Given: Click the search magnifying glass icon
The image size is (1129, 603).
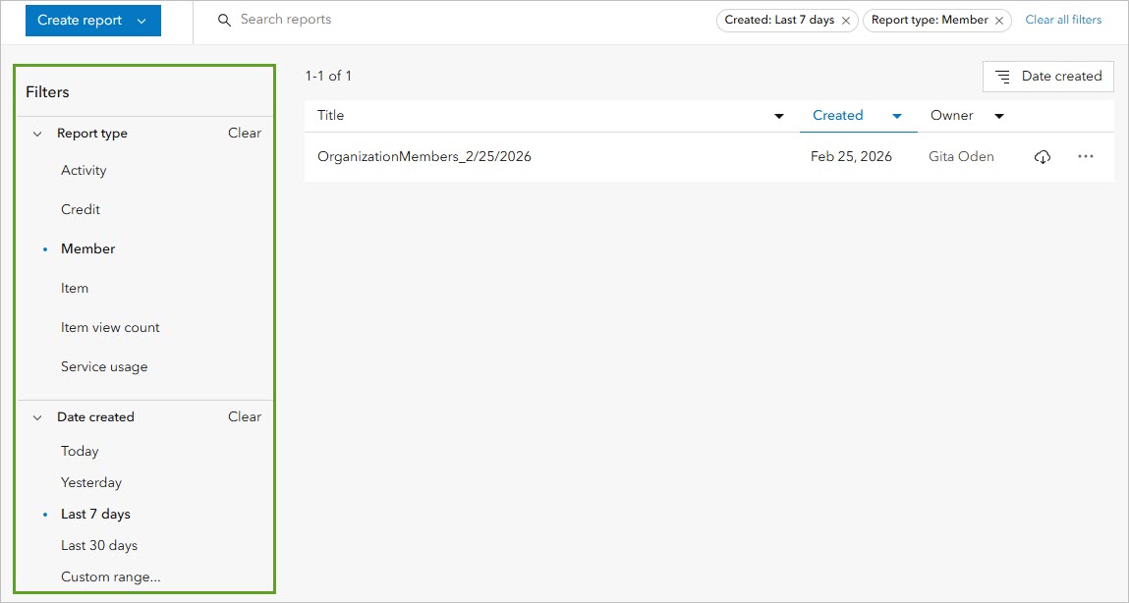Looking at the screenshot, I should point(224,19).
